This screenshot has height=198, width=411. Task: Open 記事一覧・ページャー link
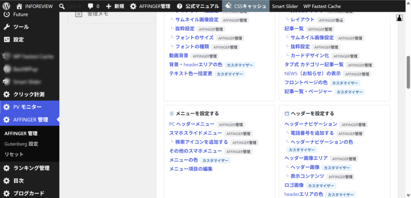(309, 91)
